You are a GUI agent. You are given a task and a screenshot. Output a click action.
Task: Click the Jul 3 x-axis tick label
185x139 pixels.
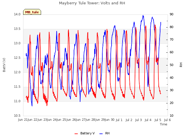tap(138, 120)
